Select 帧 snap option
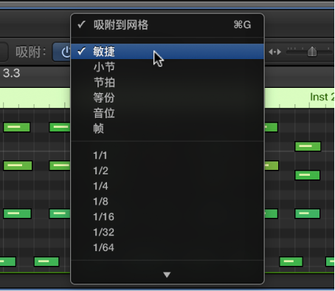335x291 pixels. tap(167, 129)
